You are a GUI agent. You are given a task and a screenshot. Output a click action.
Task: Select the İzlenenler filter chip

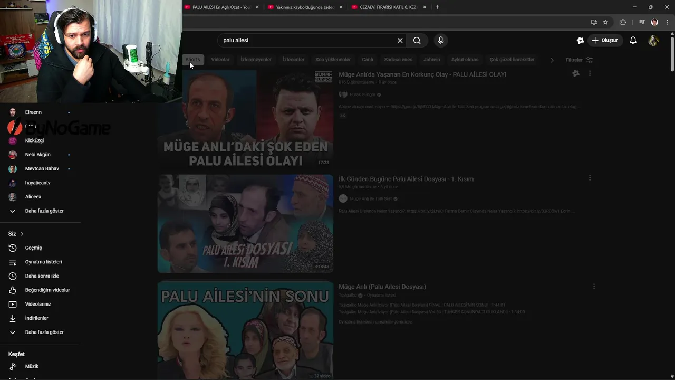(x=294, y=60)
